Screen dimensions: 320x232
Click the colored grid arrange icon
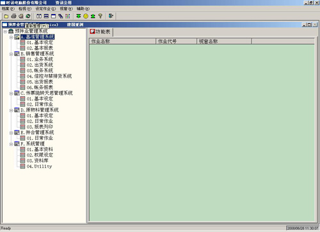(x=68, y=16)
